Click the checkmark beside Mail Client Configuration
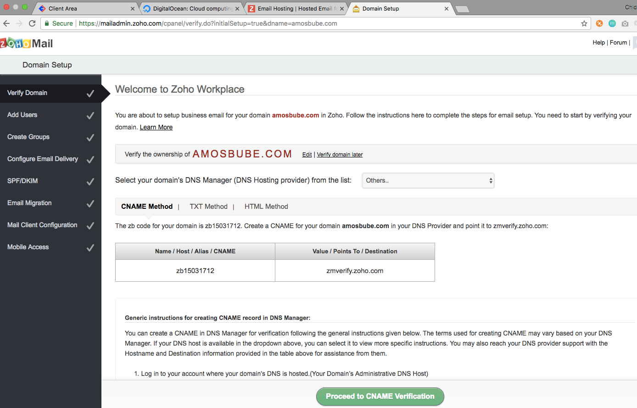 pyautogui.click(x=90, y=226)
